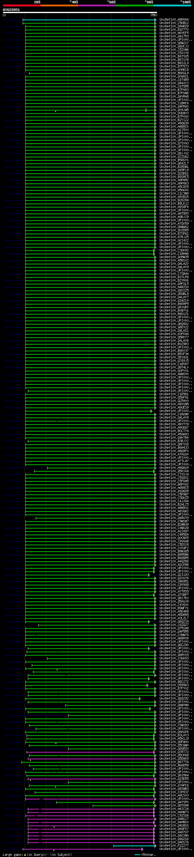Select hit label UniRef100_D0EWY3
The height and width of the screenshot is (857, 194).
pos(174,113)
